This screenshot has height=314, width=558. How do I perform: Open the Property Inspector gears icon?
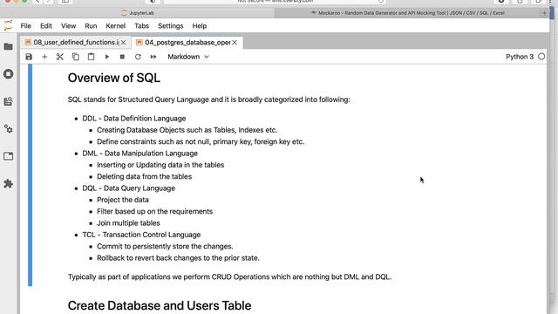8,128
